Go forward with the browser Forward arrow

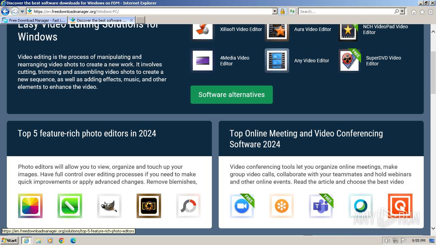click(15, 12)
